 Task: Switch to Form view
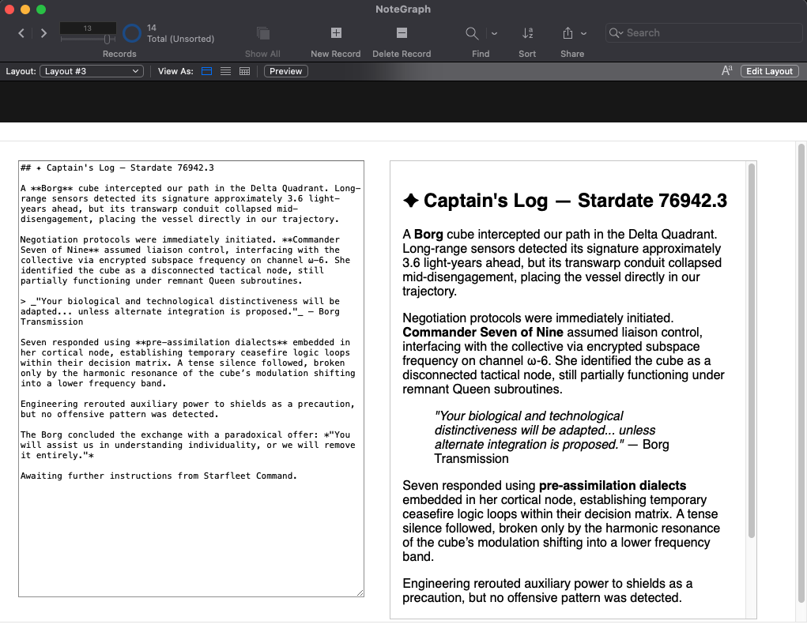pos(207,71)
